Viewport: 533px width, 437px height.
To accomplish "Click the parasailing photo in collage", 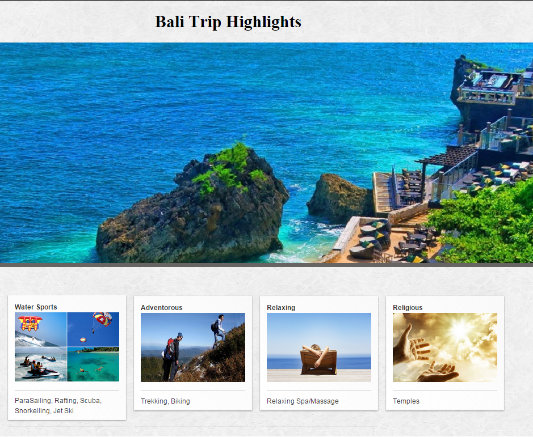I will (x=94, y=329).
